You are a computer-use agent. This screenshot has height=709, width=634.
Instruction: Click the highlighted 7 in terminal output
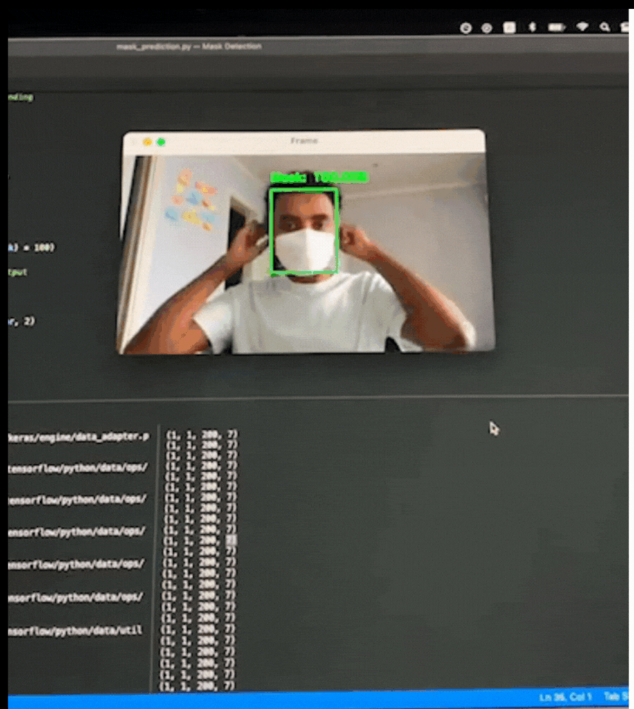pyautogui.click(x=231, y=539)
